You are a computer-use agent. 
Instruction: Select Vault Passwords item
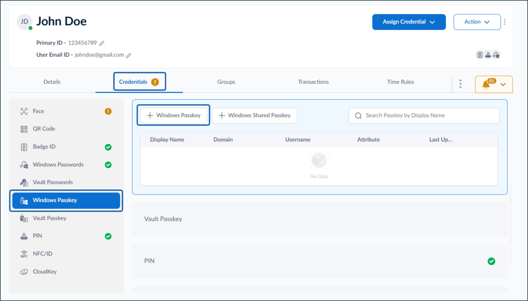coord(66,182)
